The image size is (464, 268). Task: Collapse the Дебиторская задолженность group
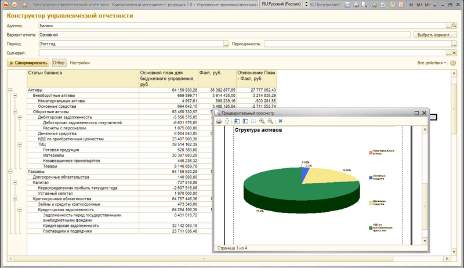coord(19,117)
